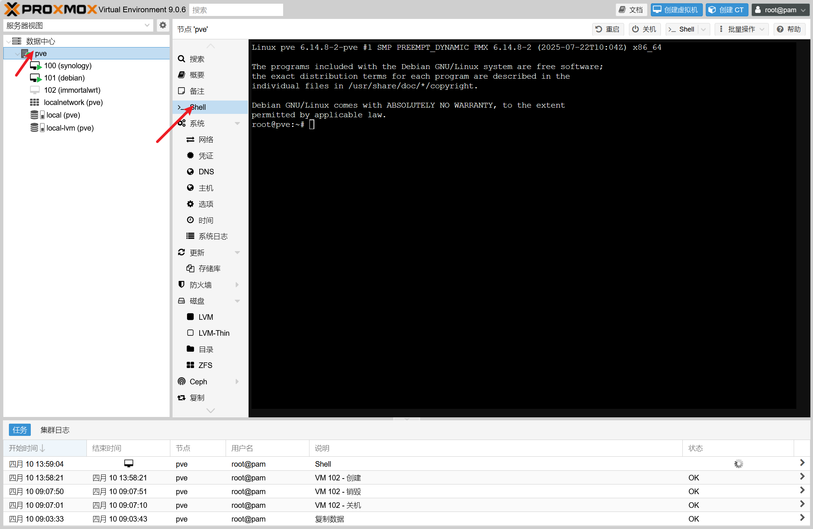Expand details of VM 102 - 关机 task
The width and height of the screenshot is (813, 529).
[x=802, y=504]
